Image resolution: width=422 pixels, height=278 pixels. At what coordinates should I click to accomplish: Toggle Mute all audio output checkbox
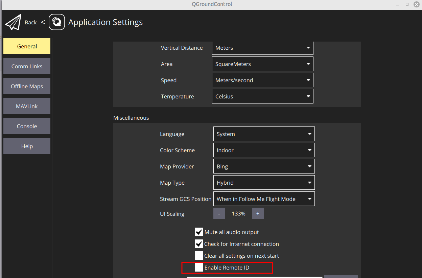tap(199, 232)
